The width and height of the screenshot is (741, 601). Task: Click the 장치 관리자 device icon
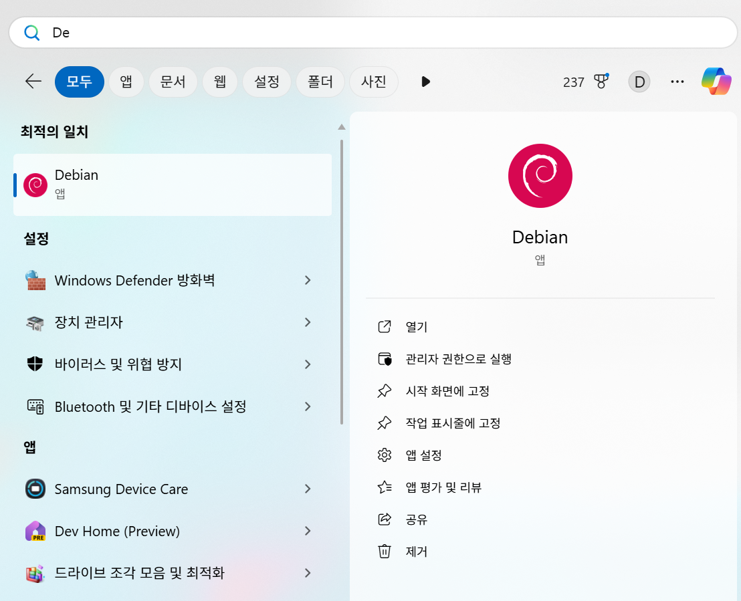35,323
